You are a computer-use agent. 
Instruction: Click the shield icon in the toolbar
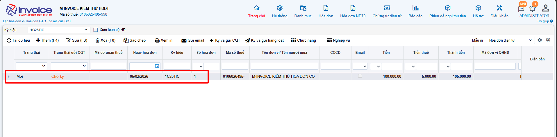(548, 40)
